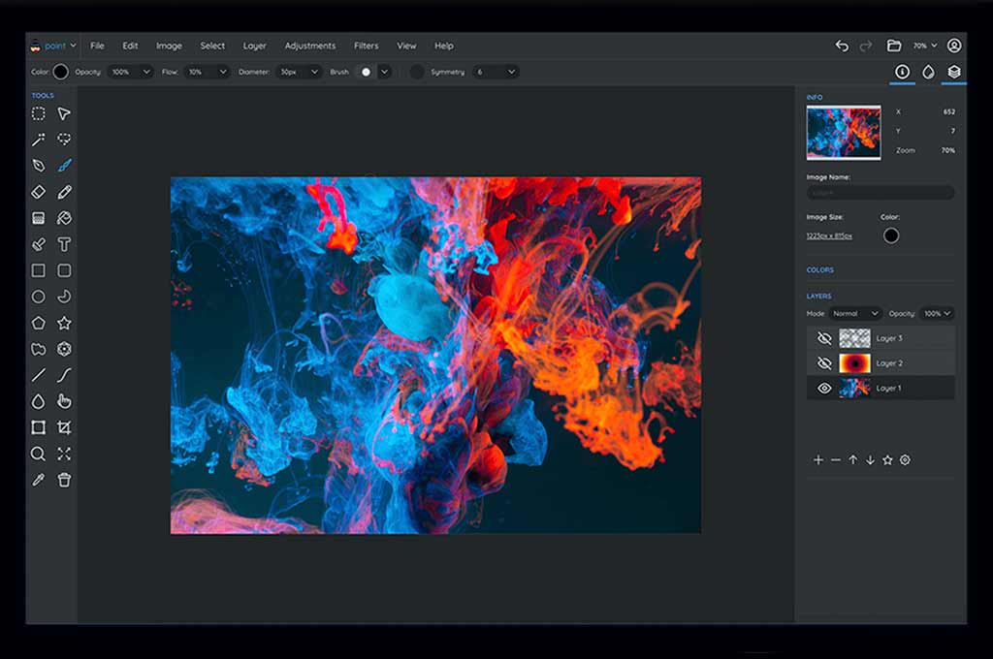
Task: Add a new layer with the plus button
Action: [818, 459]
